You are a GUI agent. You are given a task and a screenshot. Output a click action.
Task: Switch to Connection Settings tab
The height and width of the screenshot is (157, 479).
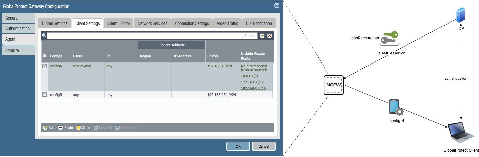[x=192, y=23]
